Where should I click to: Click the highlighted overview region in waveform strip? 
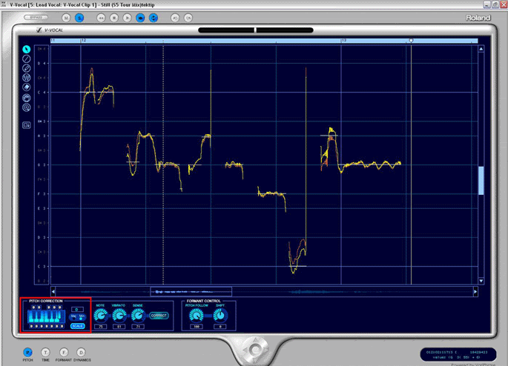[191, 292]
